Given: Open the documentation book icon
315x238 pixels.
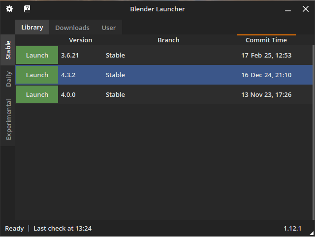Looking at the screenshot, I should (27, 9).
